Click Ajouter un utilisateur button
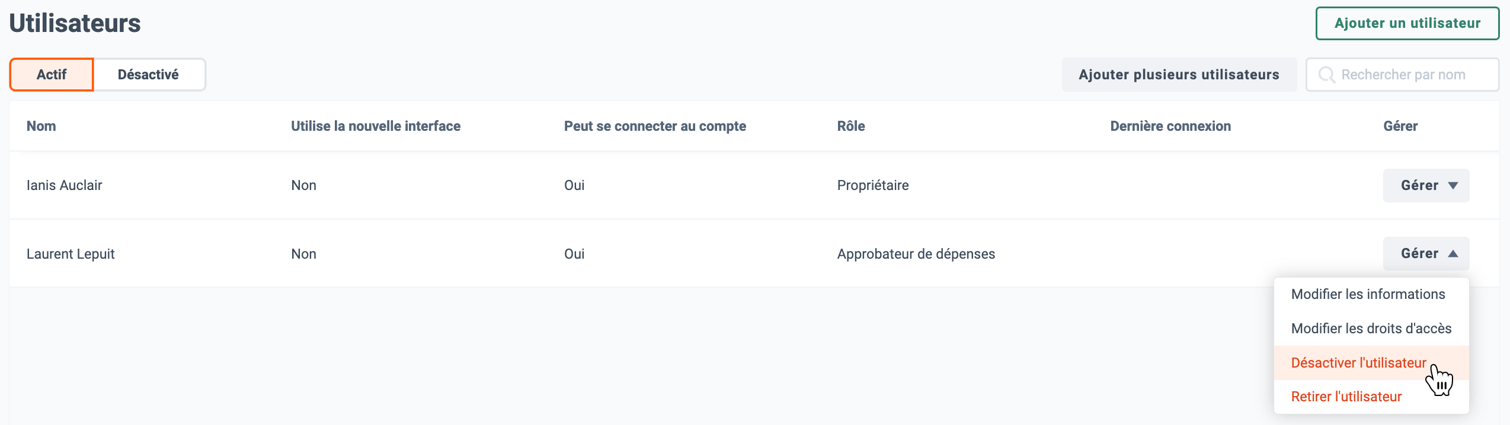 click(x=1407, y=23)
